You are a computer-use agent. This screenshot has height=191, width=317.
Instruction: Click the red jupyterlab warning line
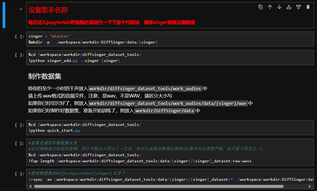tap(111, 22)
